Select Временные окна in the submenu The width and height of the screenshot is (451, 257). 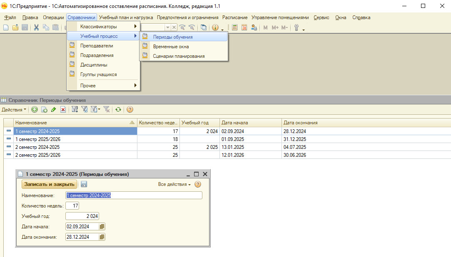(184, 47)
